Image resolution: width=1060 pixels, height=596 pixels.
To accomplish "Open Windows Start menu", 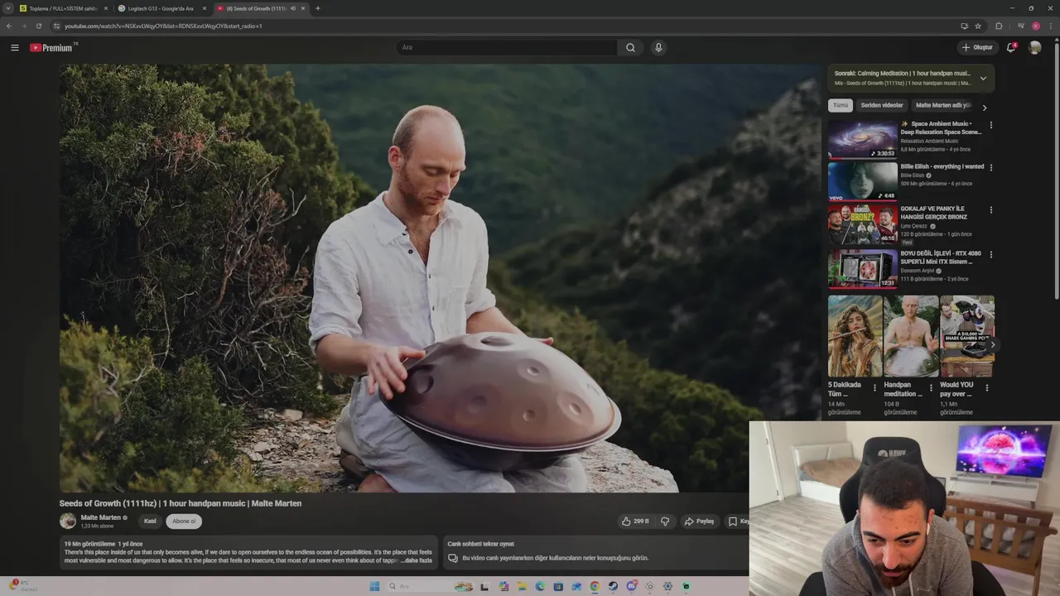I will pos(374,586).
